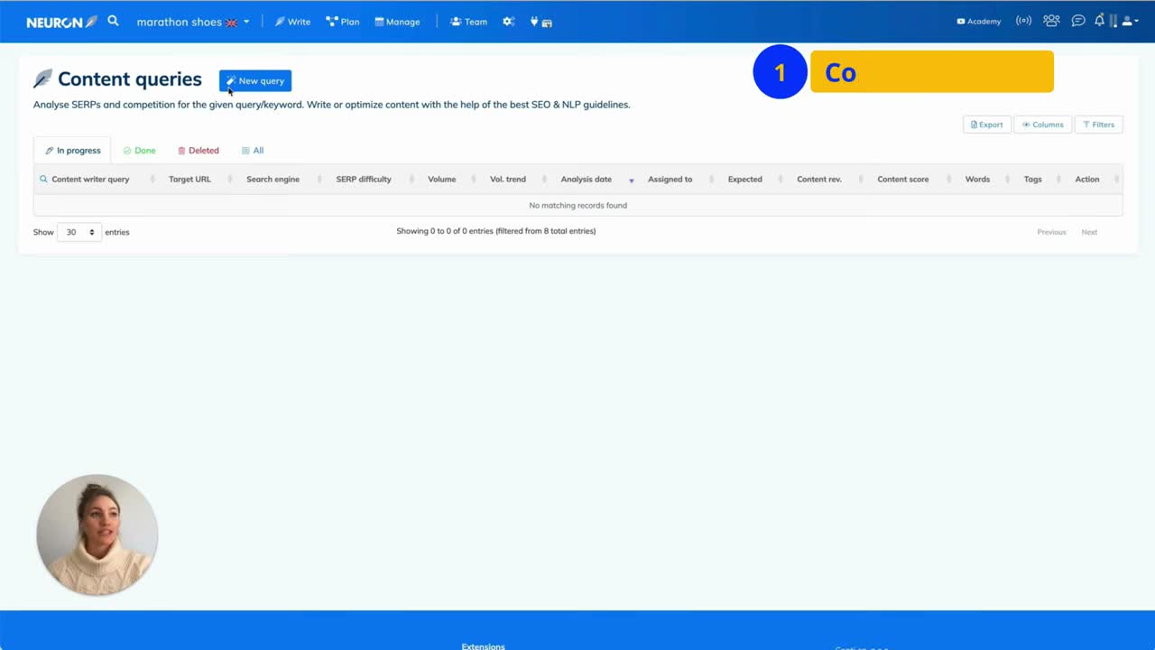
Task: Sort by Tags column
Action: click(1039, 179)
